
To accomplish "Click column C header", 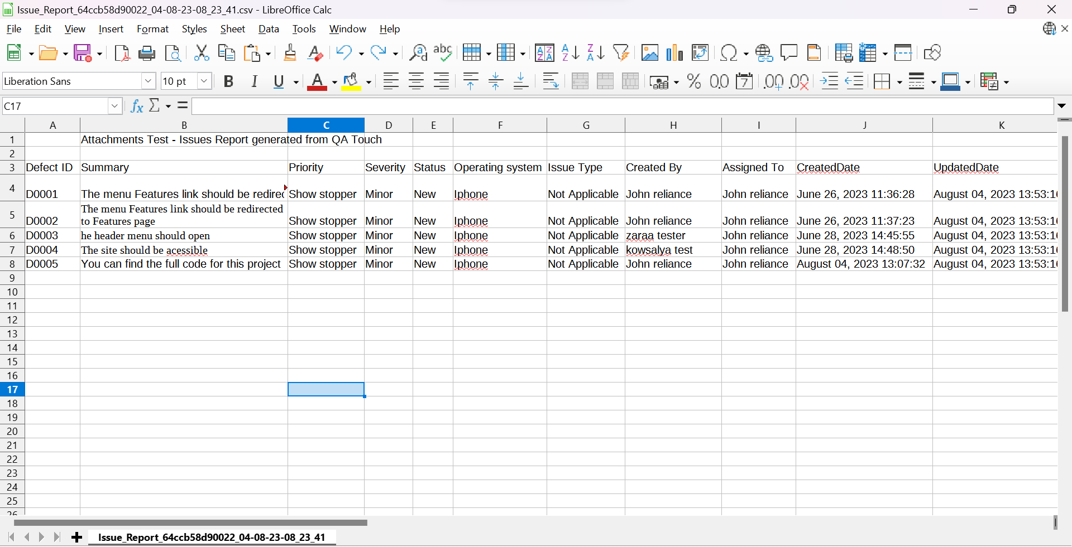I will 326,125.
